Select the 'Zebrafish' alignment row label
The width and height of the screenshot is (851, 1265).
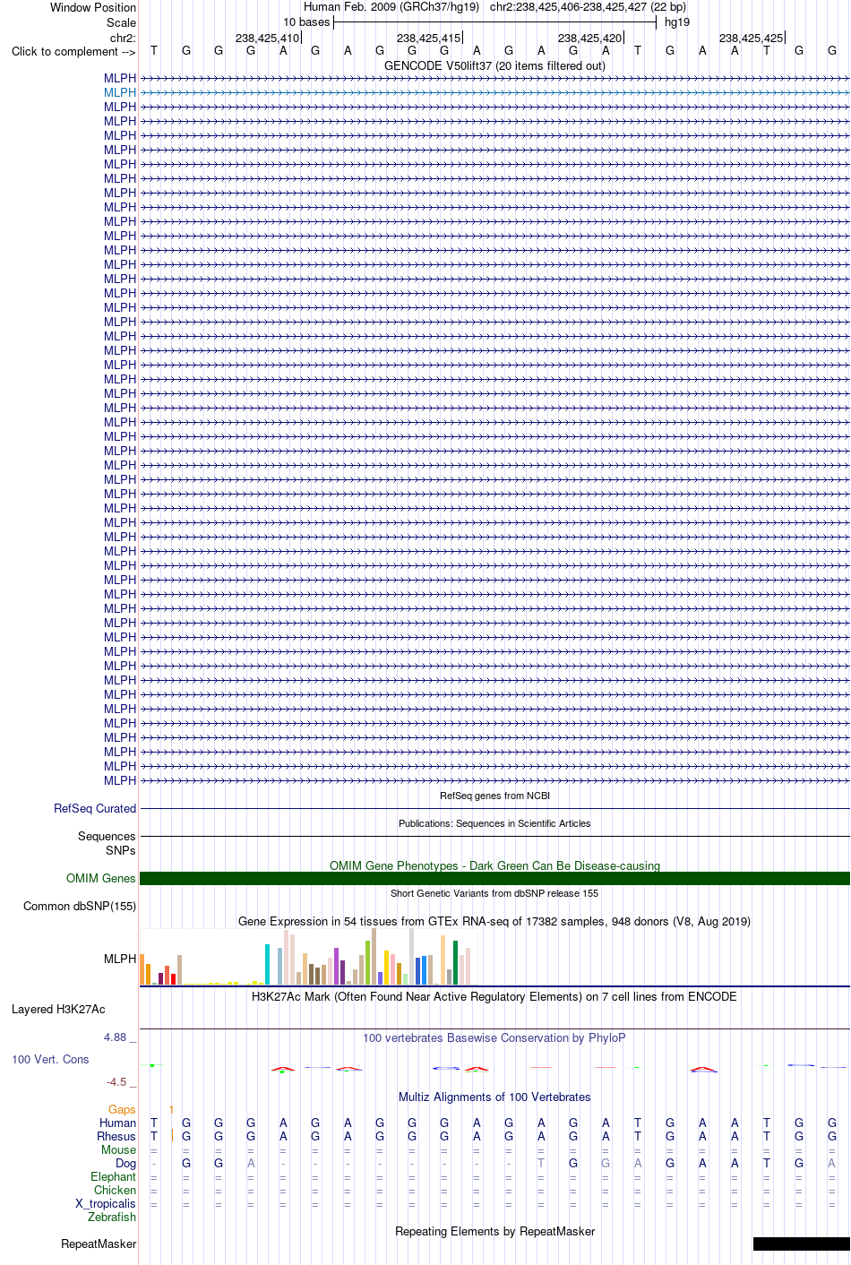(112, 1217)
